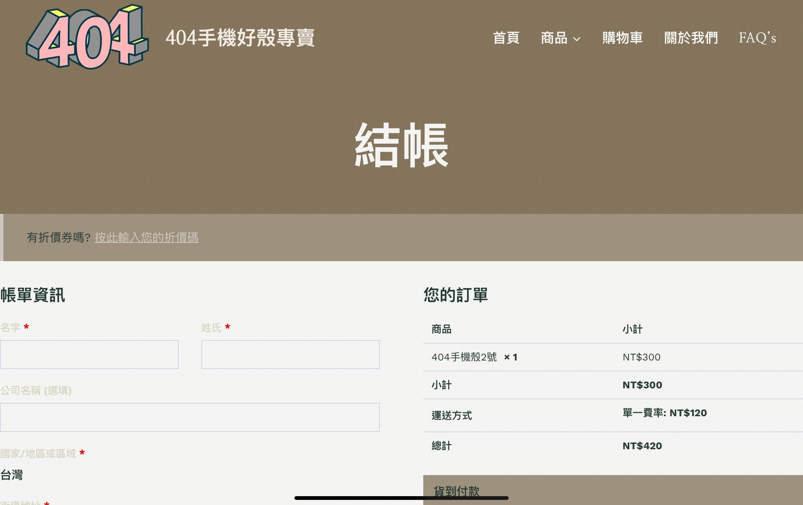Focus the 姓氏 last name field

click(290, 354)
